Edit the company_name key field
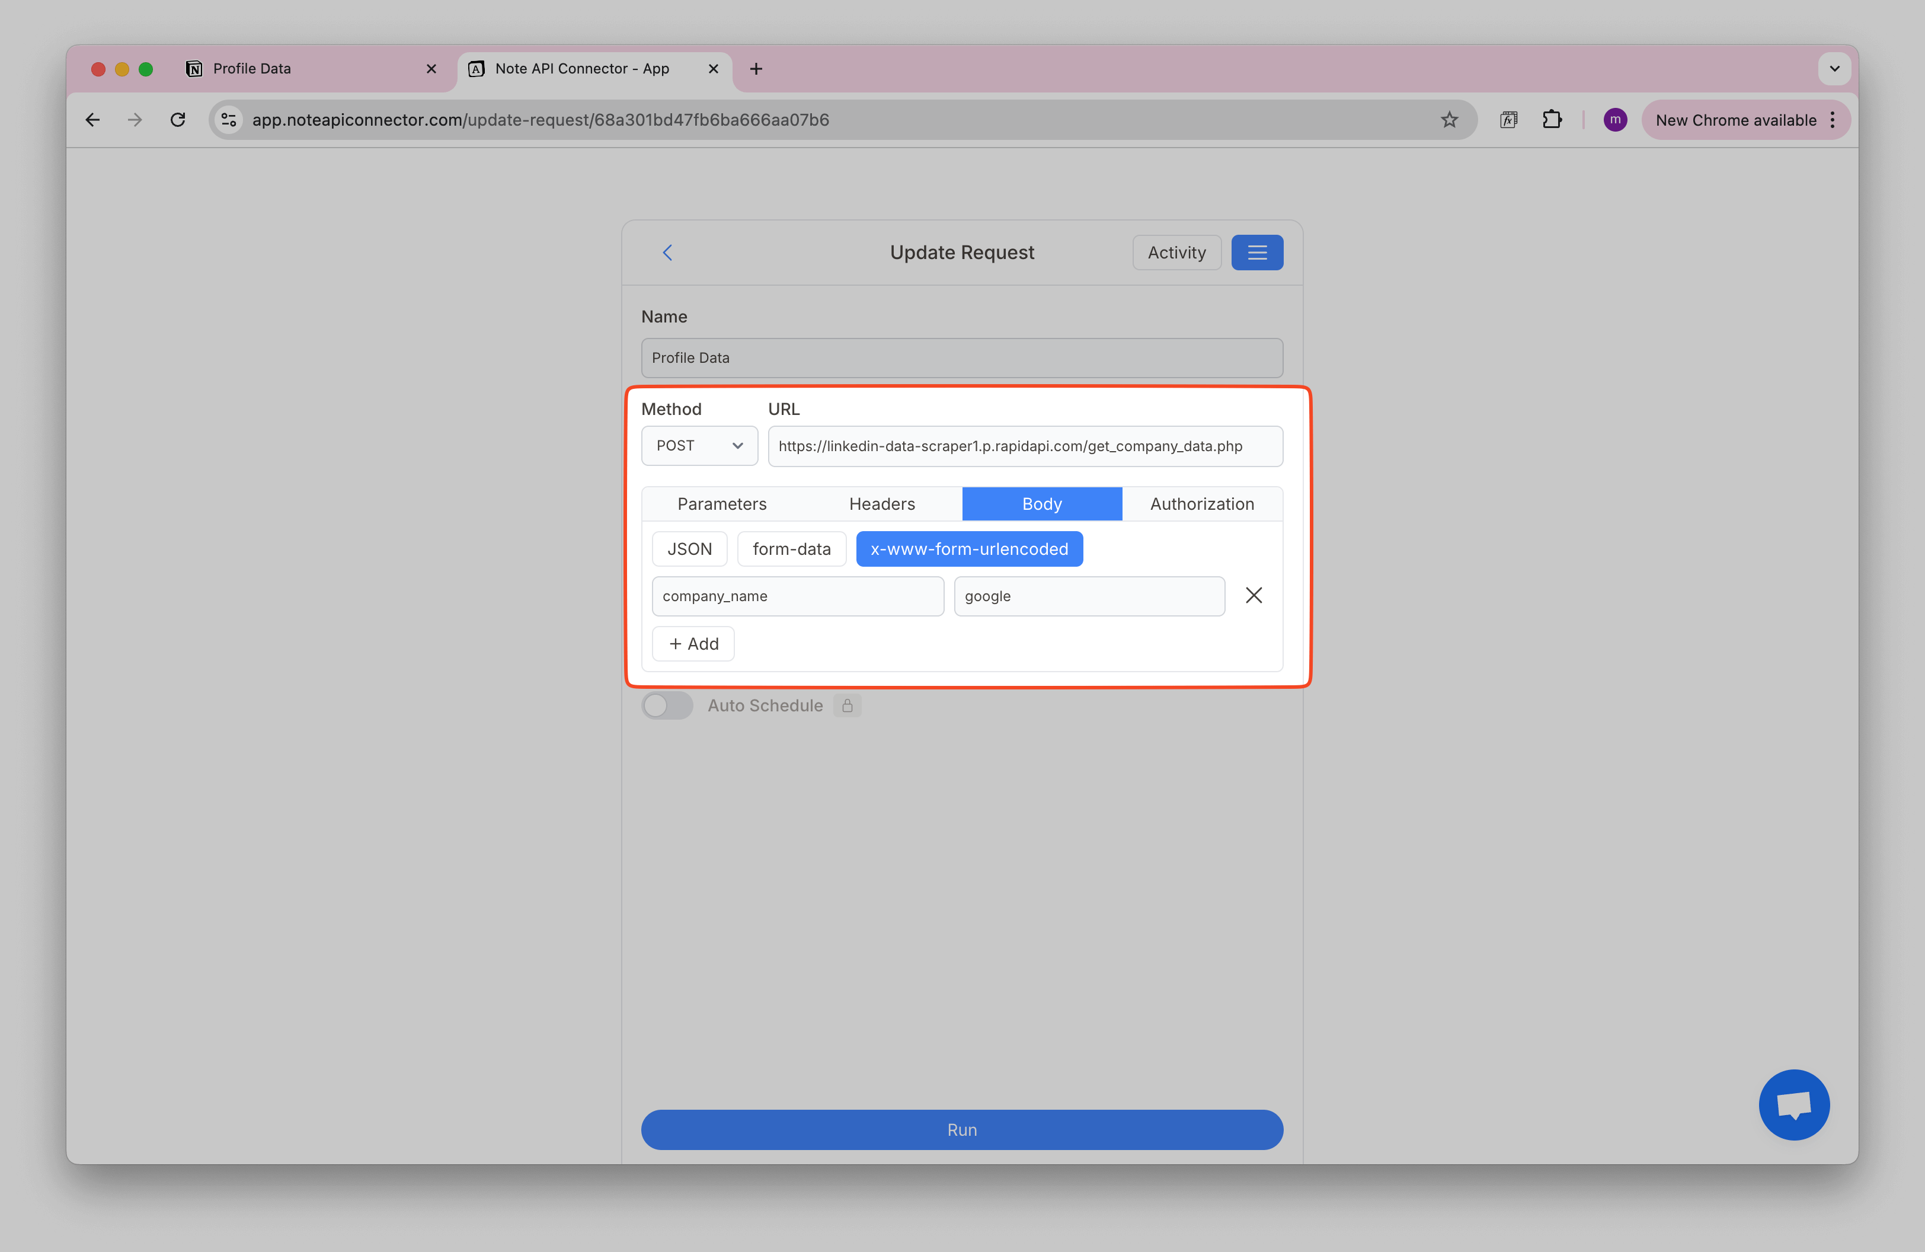 coord(798,596)
